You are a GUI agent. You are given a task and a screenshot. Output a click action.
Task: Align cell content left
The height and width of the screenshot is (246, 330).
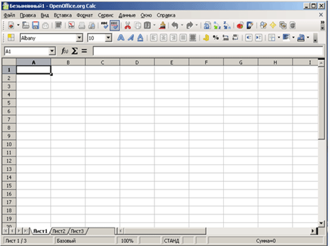[153, 38]
